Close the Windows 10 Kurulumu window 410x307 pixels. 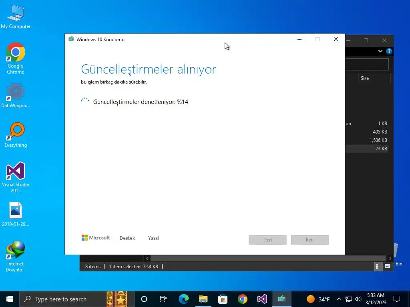pos(336,40)
